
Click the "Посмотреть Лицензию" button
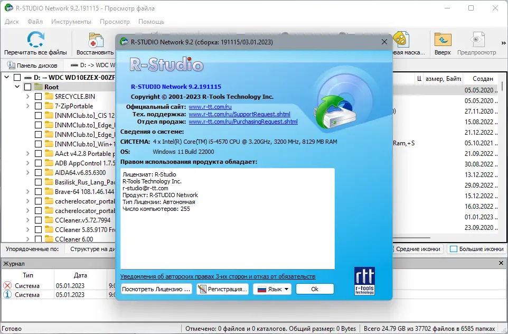coord(156,289)
